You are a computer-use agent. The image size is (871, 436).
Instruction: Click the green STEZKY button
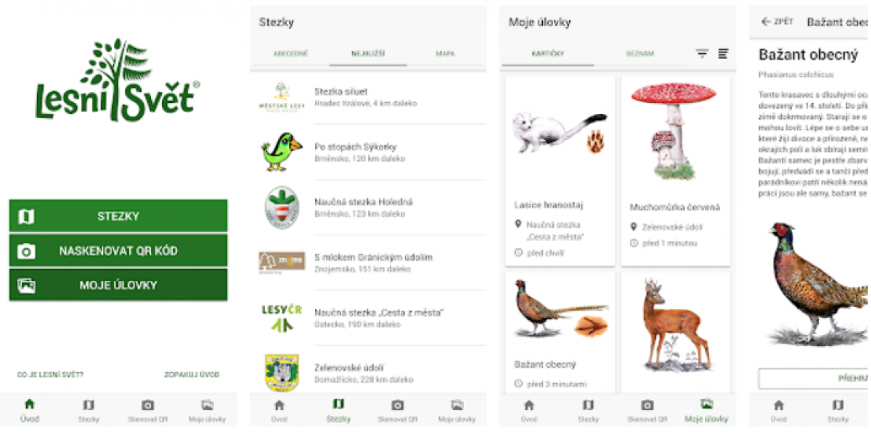[x=118, y=216]
